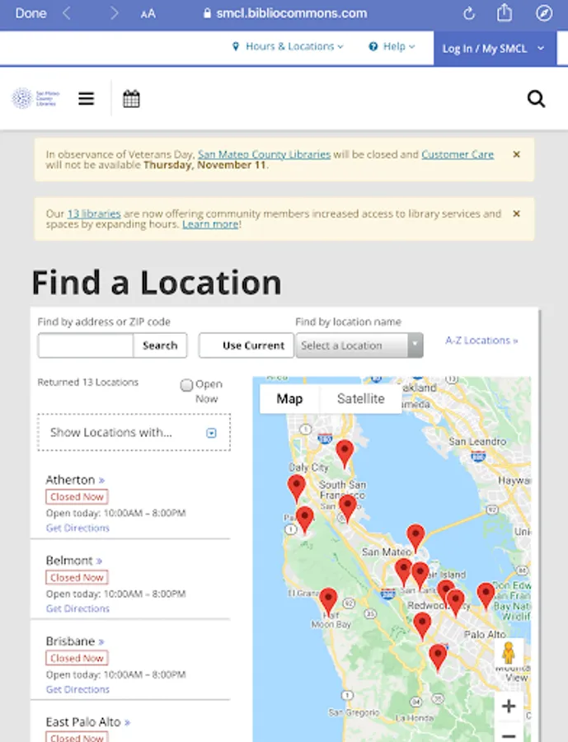The height and width of the screenshot is (742, 568).
Task: Click the Search button
Action: click(x=160, y=345)
